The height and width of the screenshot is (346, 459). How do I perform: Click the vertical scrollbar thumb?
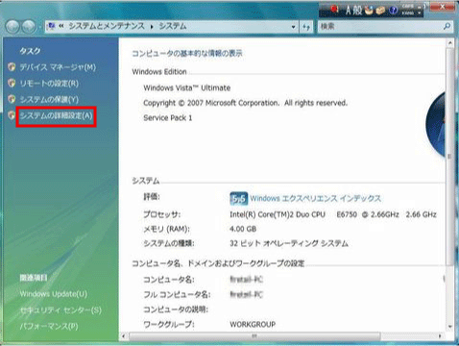tap(449, 156)
